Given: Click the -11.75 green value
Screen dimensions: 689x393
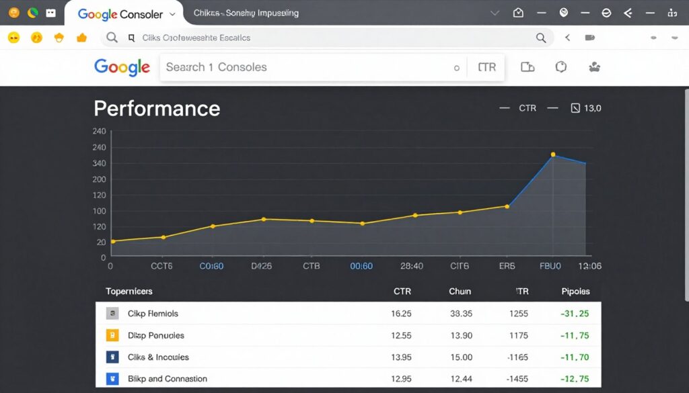Looking at the screenshot, I should (x=575, y=335).
